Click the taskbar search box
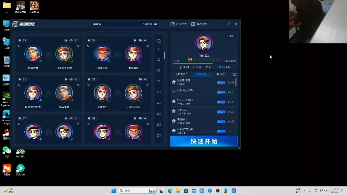Screen dimensions: 347x195 point(138,191)
